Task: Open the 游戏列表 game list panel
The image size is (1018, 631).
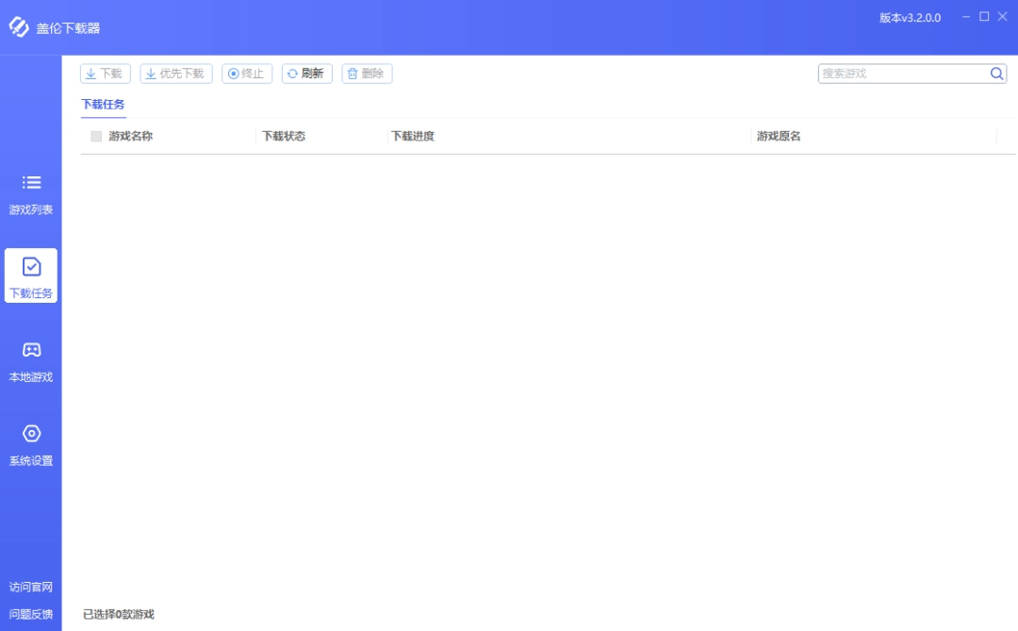Action: pos(30,193)
